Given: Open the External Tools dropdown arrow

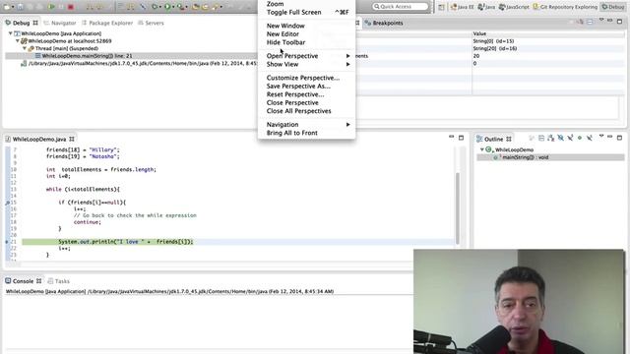Looking at the screenshot, I should pos(186,7).
